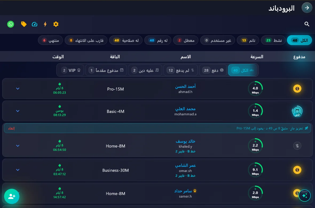Filter by معطل 2 disabled users

186,40
